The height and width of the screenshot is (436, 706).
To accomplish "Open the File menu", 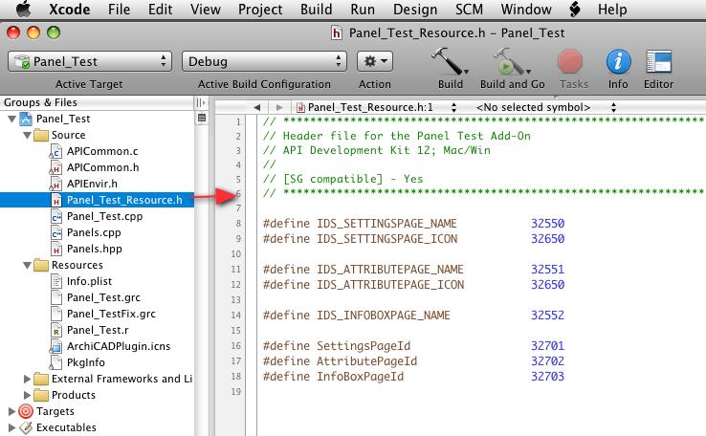I will point(119,10).
